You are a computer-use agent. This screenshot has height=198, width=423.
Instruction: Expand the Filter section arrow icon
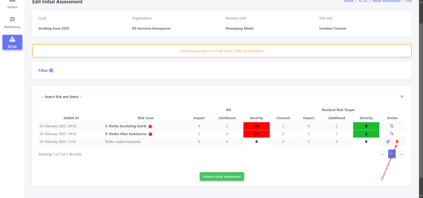pyautogui.click(x=51, y=71)
